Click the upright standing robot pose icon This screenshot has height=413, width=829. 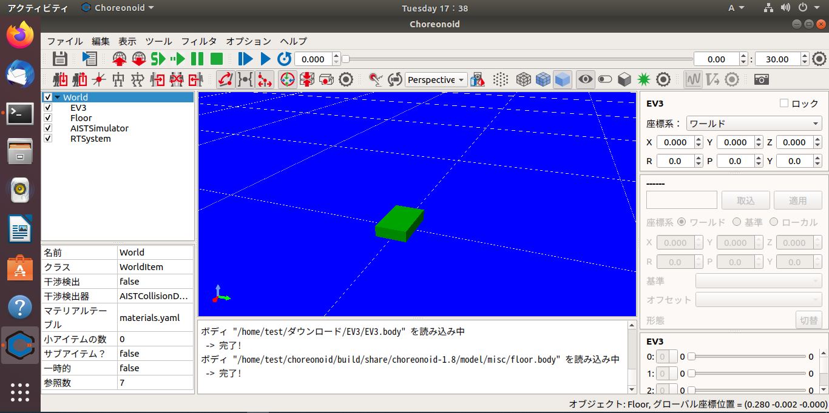118,79
